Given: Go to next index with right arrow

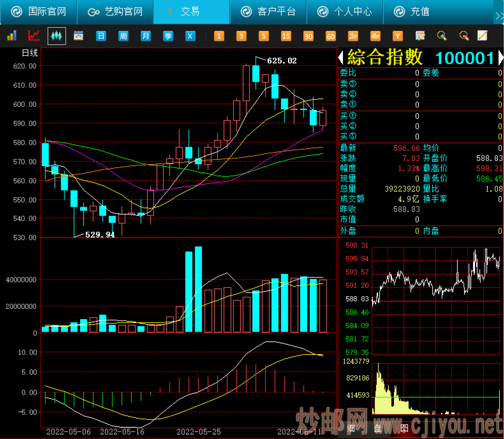Looking at the screenshot, I should pyautogui.click(x=500, y=58).
